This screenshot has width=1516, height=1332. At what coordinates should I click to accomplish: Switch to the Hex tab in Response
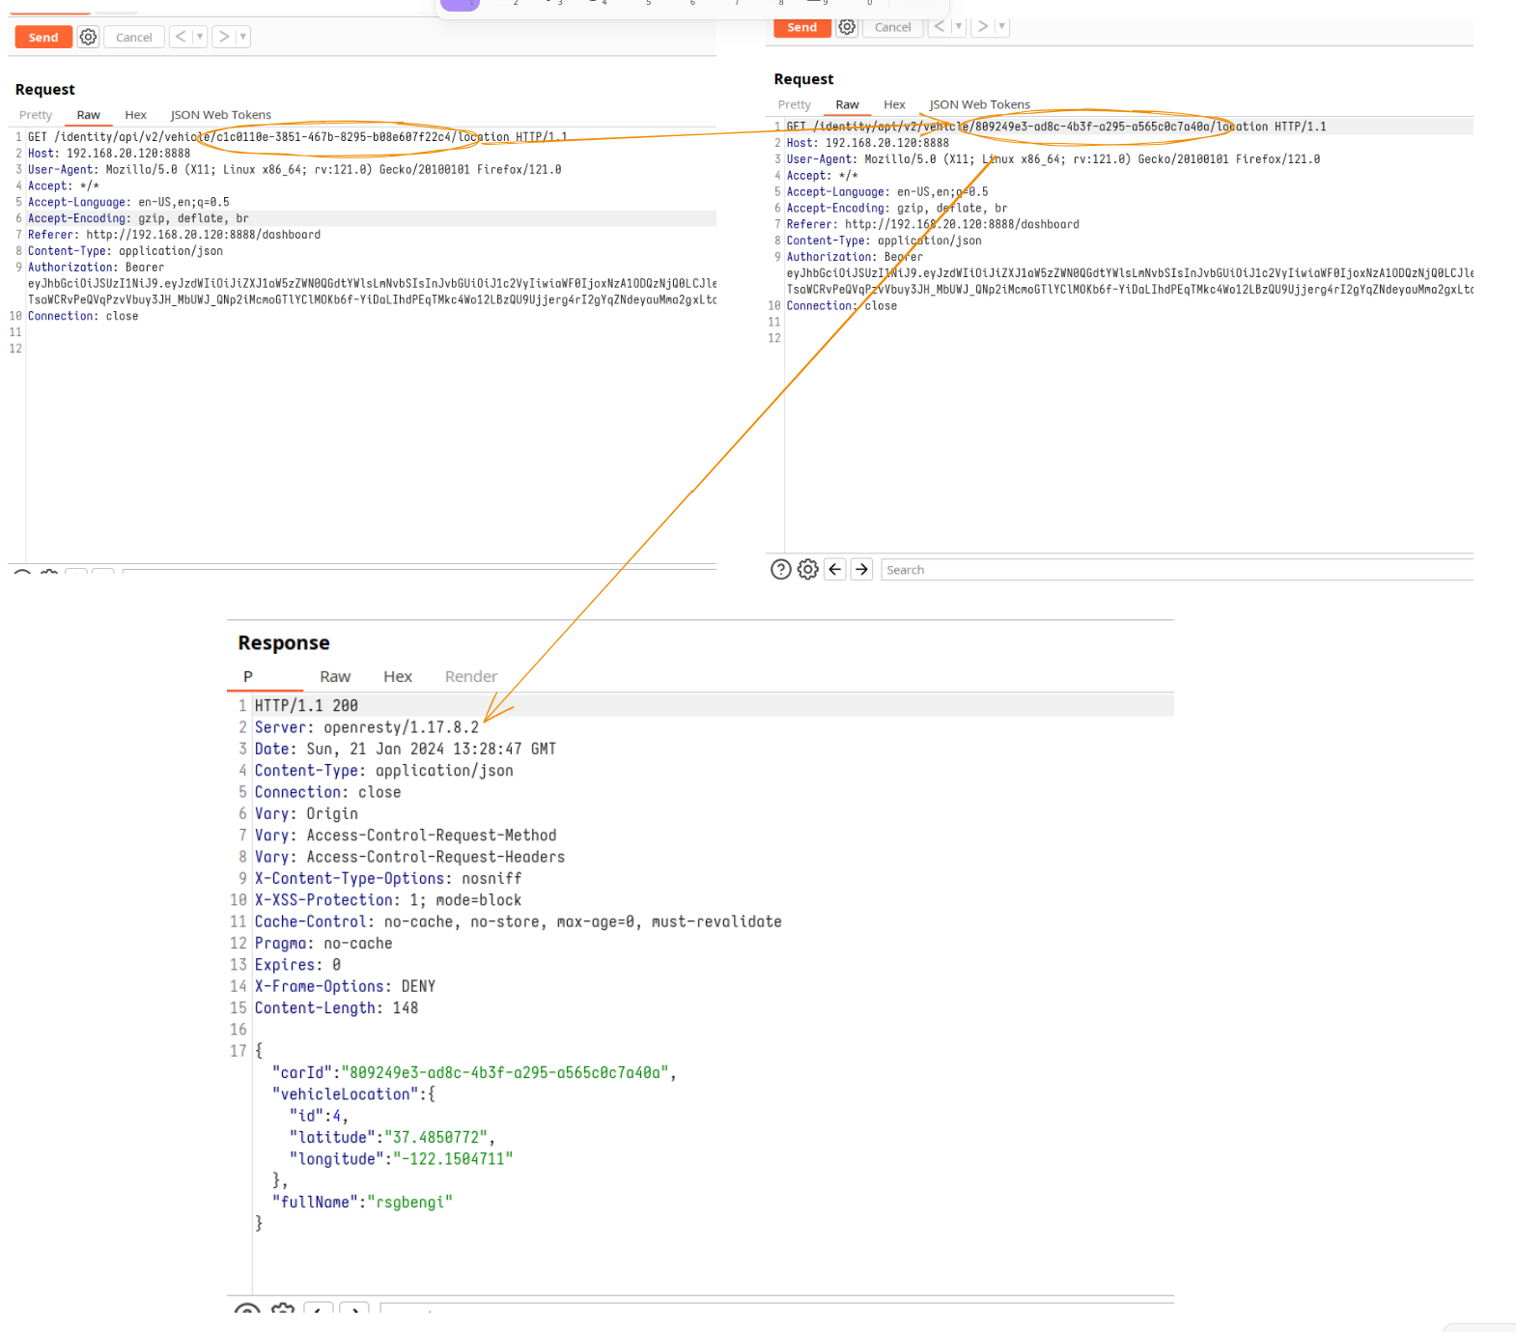pyautogui.click(x=397, y=677)
